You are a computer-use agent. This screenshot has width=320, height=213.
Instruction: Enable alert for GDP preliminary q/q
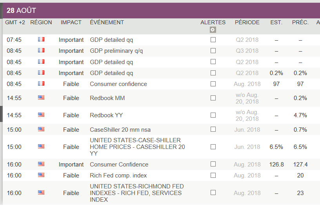pos(213,50)
